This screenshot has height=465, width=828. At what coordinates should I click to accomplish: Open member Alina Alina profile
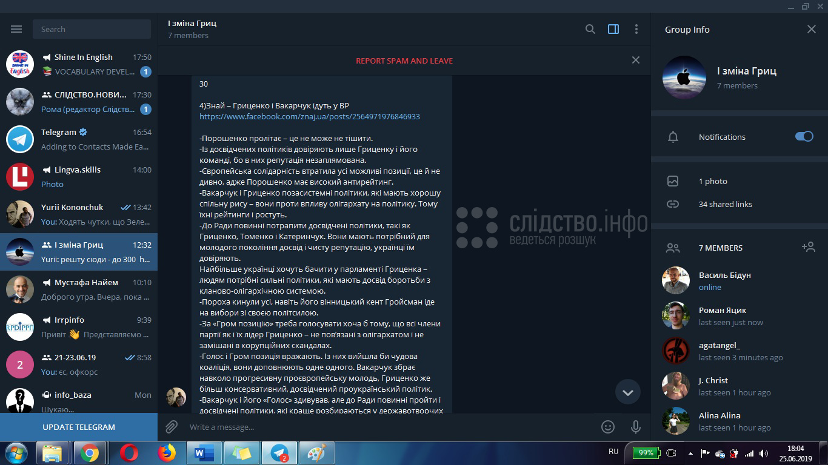pos(740,421)
